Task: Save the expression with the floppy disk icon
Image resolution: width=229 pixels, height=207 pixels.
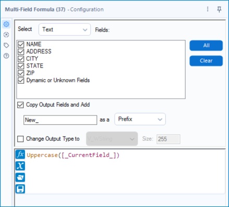Action: pyautogui.click(x=20, y=189)
